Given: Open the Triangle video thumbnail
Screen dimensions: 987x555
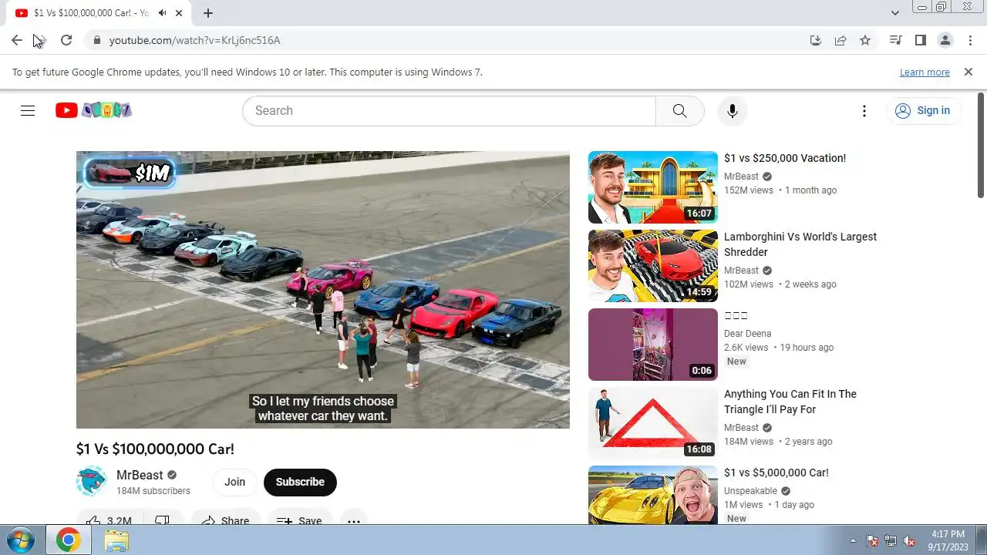Looking at the screenshot, I should pos(653,423).
